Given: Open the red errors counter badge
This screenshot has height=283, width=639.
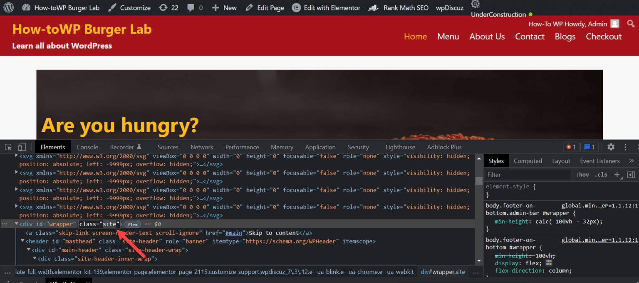Looking at the screenshot, I should [570, 147].
